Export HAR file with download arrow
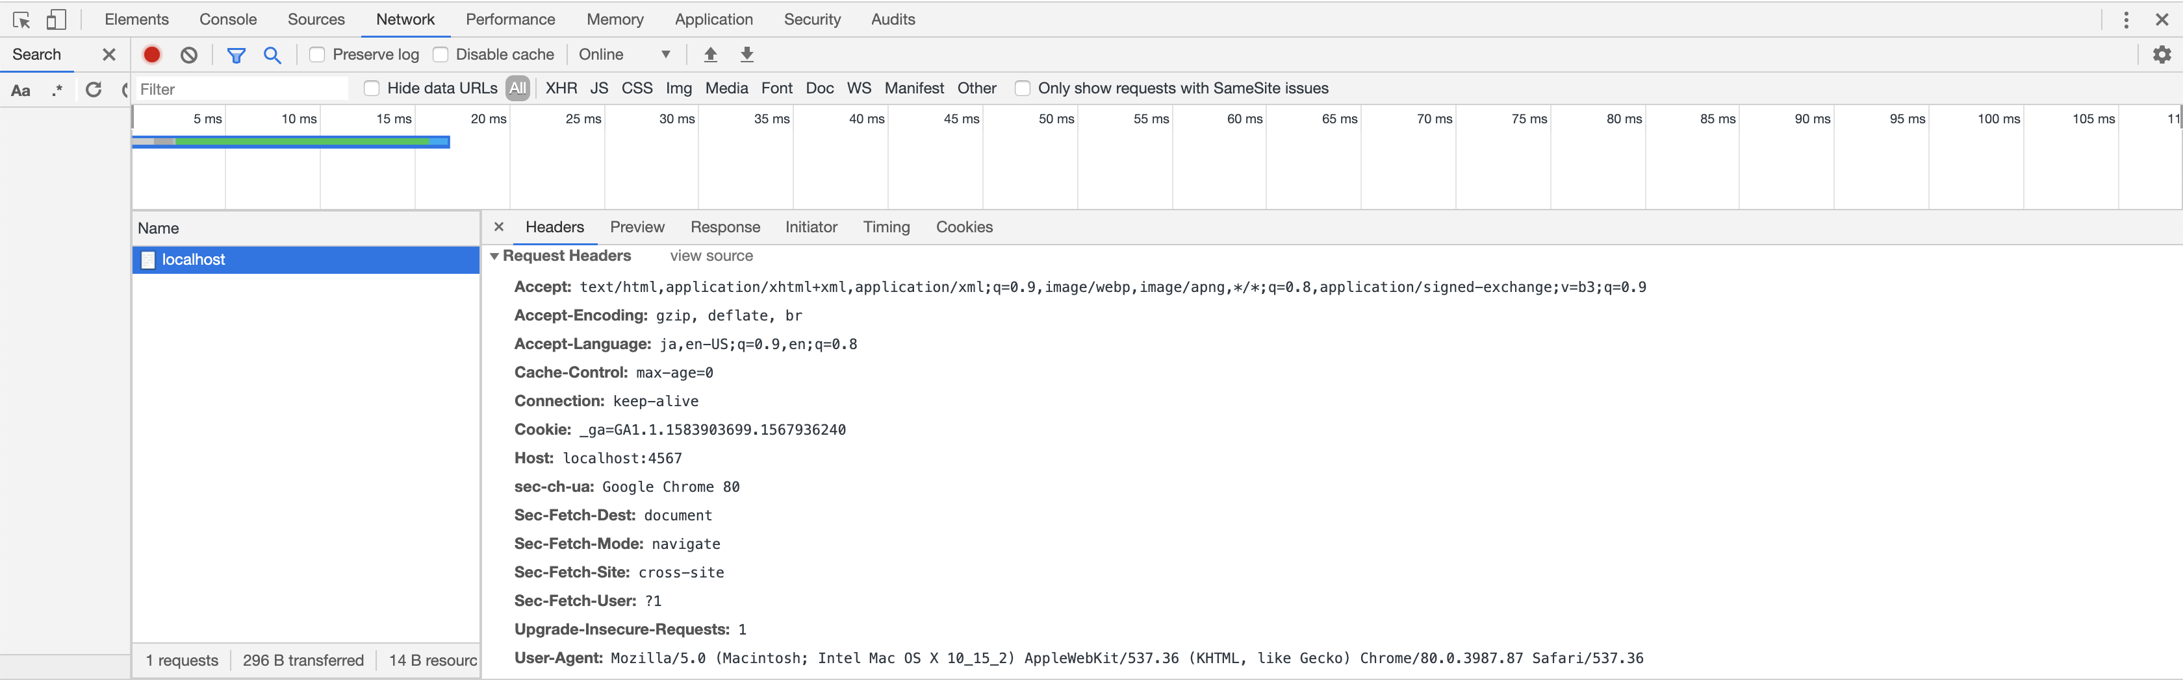This screenshot has height=680, width=2183. pyautogui.click(x=747, y=55)
